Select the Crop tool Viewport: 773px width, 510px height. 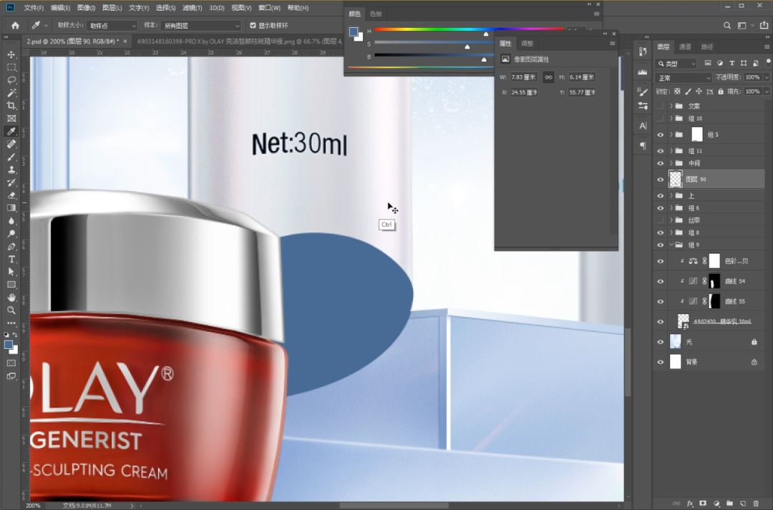coord(11,105)
